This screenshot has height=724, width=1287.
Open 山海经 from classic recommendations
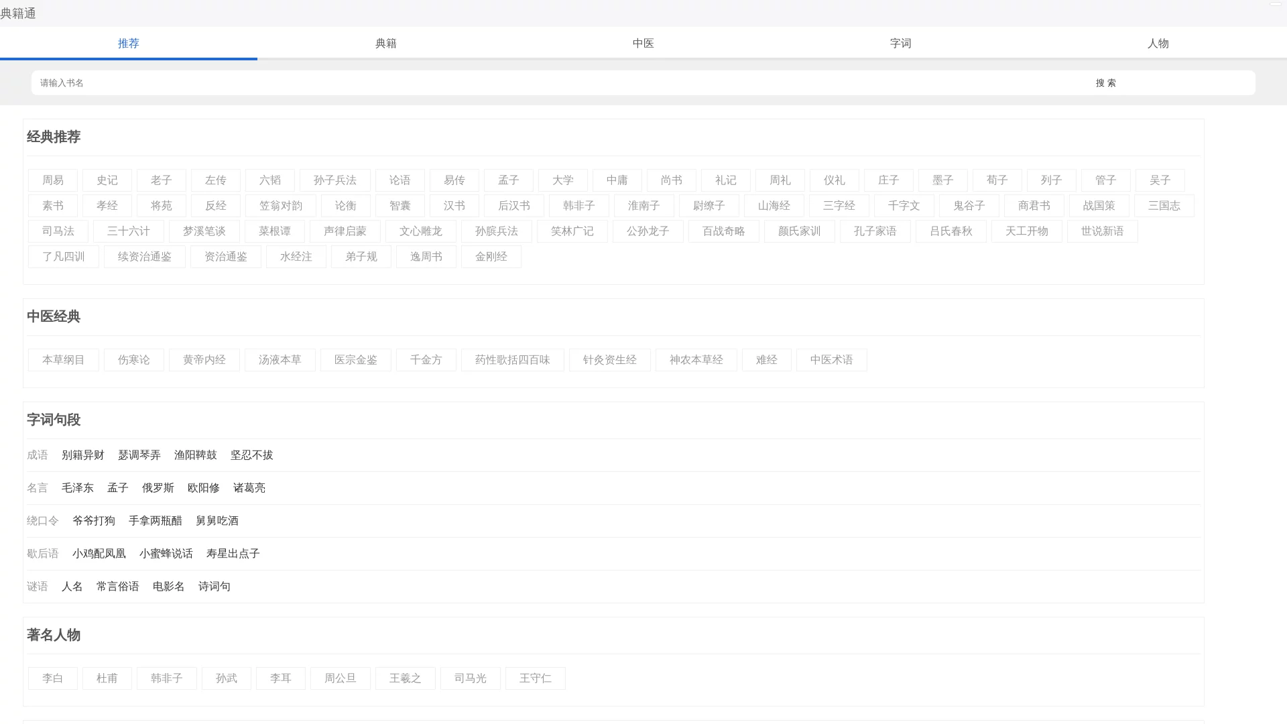pyautogui.click(x=774, y=206)
